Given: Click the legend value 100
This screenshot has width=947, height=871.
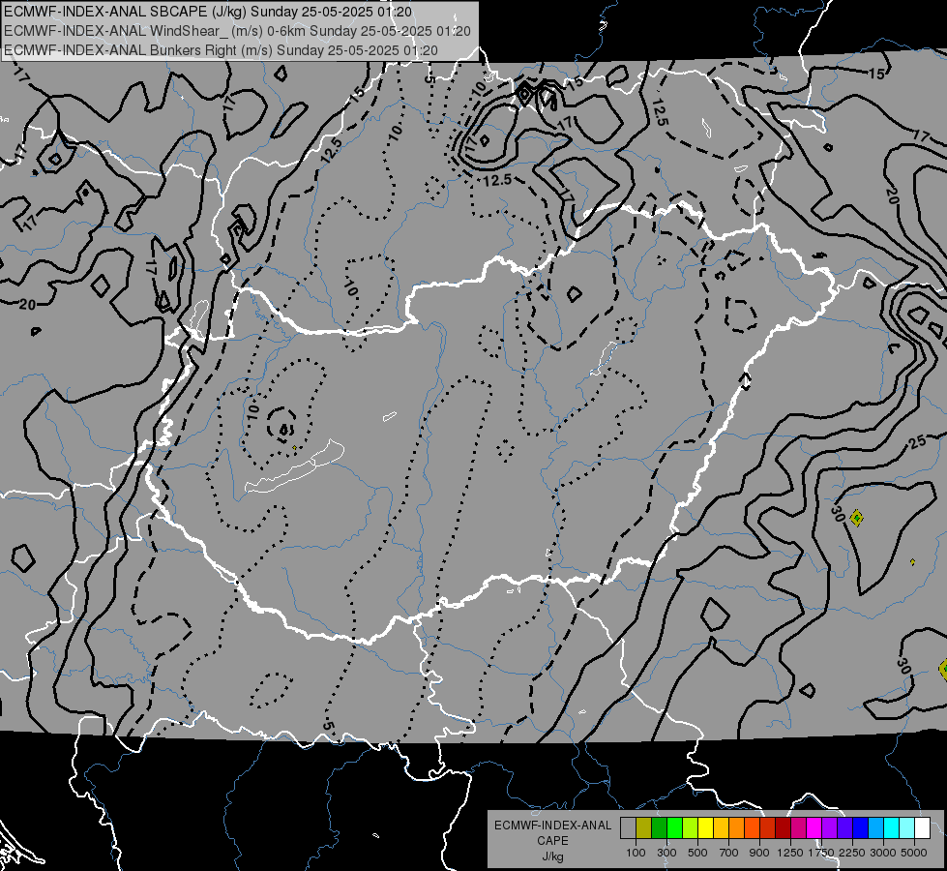Looking at the screenshot, I should tap(636, 853).
